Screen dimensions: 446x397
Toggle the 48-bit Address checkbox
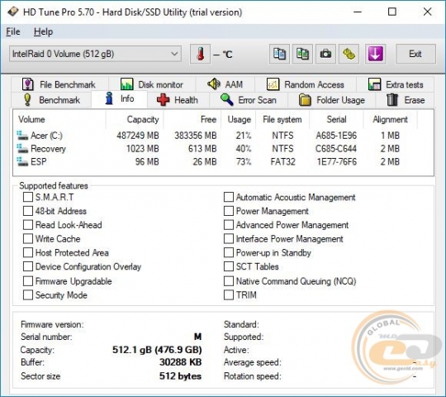(28, 211)
